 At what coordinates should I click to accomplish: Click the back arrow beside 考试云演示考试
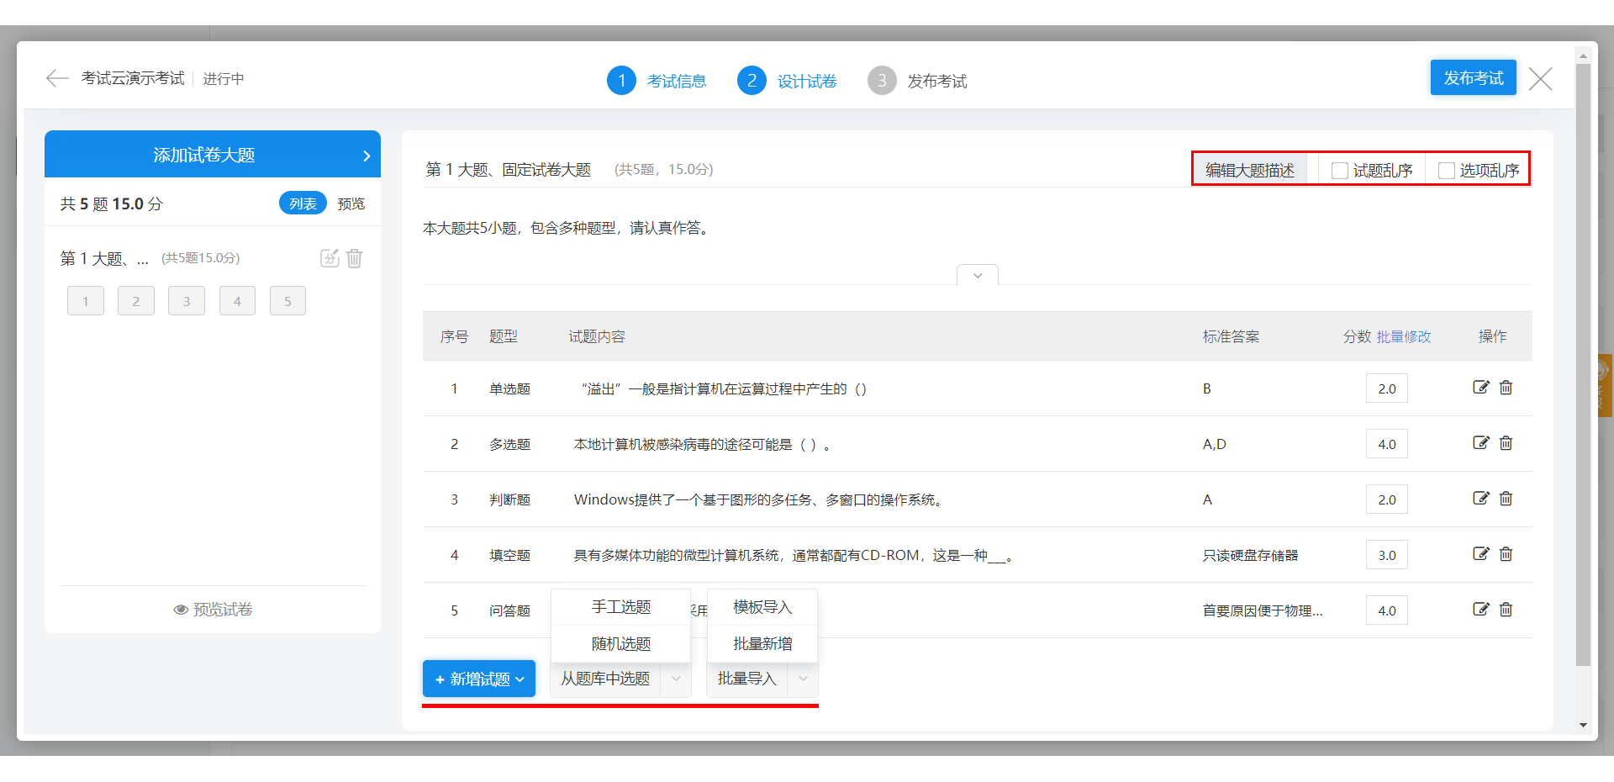(x=57, y=78)
